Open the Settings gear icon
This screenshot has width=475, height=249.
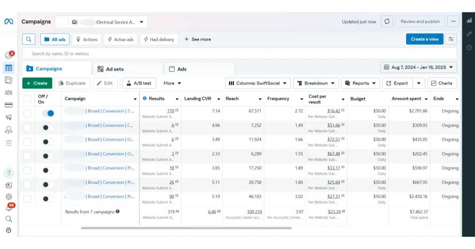tap(9, 196)
